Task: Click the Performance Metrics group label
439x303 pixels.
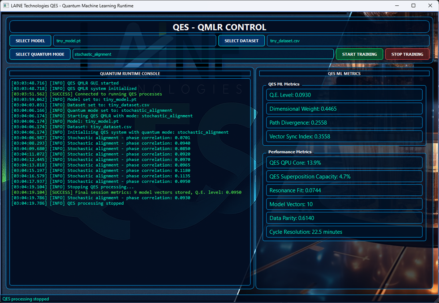Action: click(290, 151)
